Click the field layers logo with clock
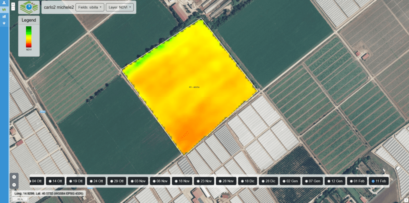 tap(29, 7)
